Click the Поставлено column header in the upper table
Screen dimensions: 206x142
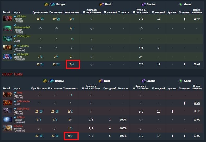[56, 12]
